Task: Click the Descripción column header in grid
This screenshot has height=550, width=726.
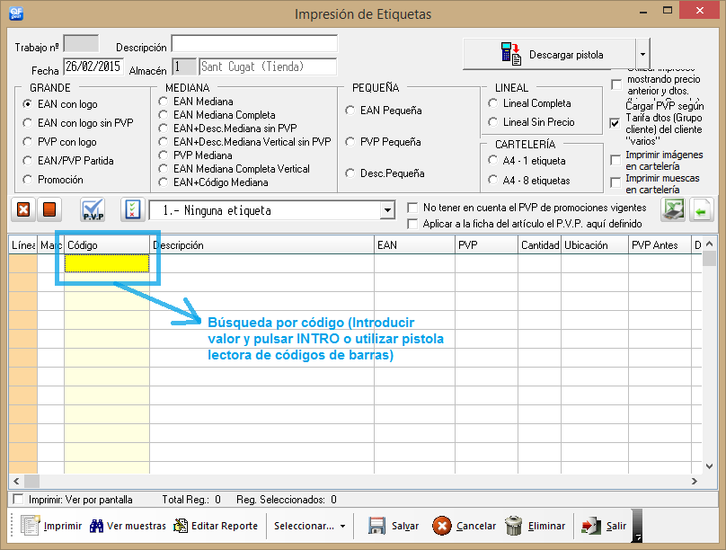Action: (x=262, y=245)
